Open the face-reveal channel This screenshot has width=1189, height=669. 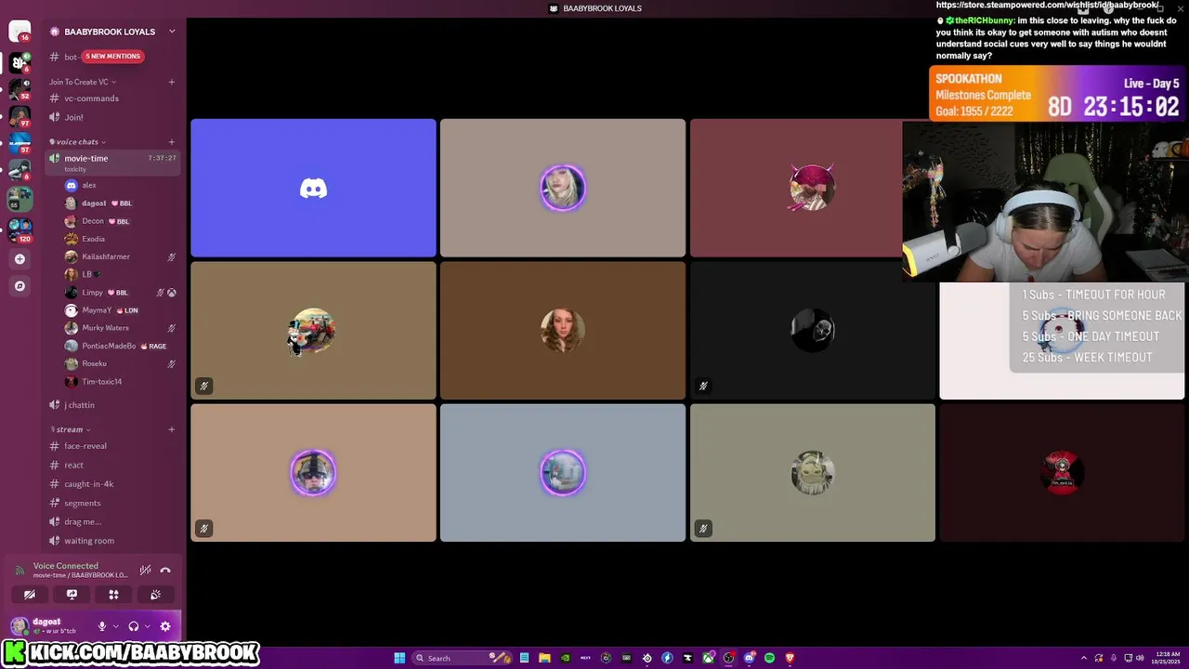tap(112, 446)
